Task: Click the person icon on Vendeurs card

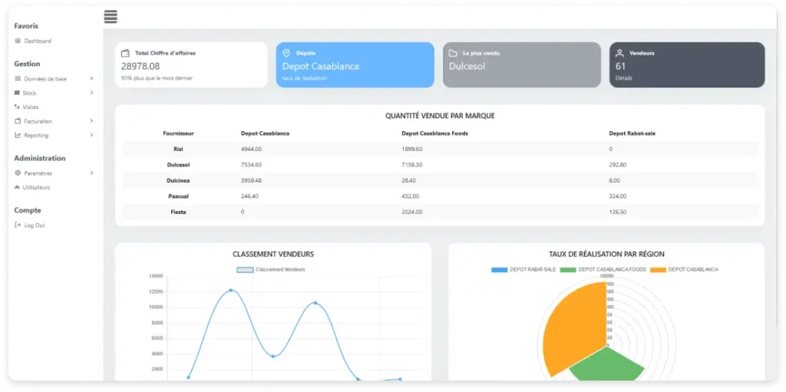Action: [619, 53]
